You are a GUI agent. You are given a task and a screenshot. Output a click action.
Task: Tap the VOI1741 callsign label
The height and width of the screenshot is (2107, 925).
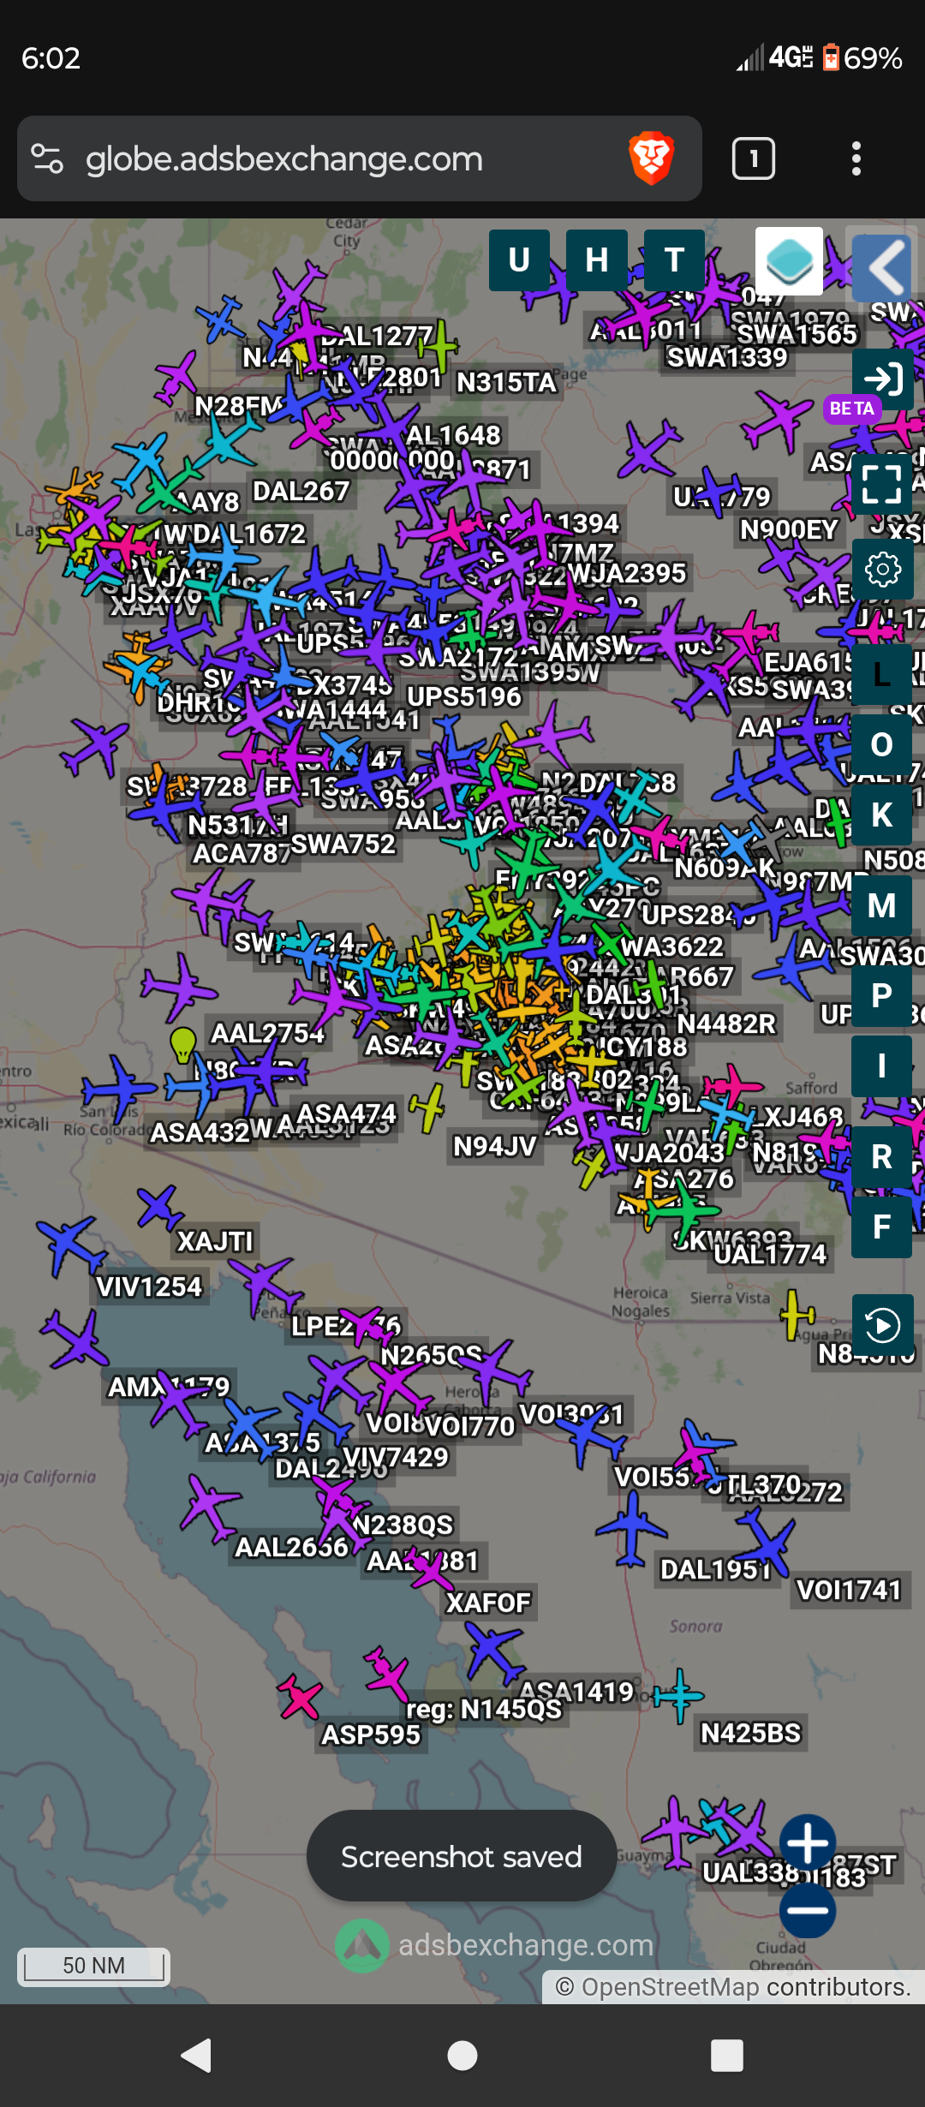849,1591
